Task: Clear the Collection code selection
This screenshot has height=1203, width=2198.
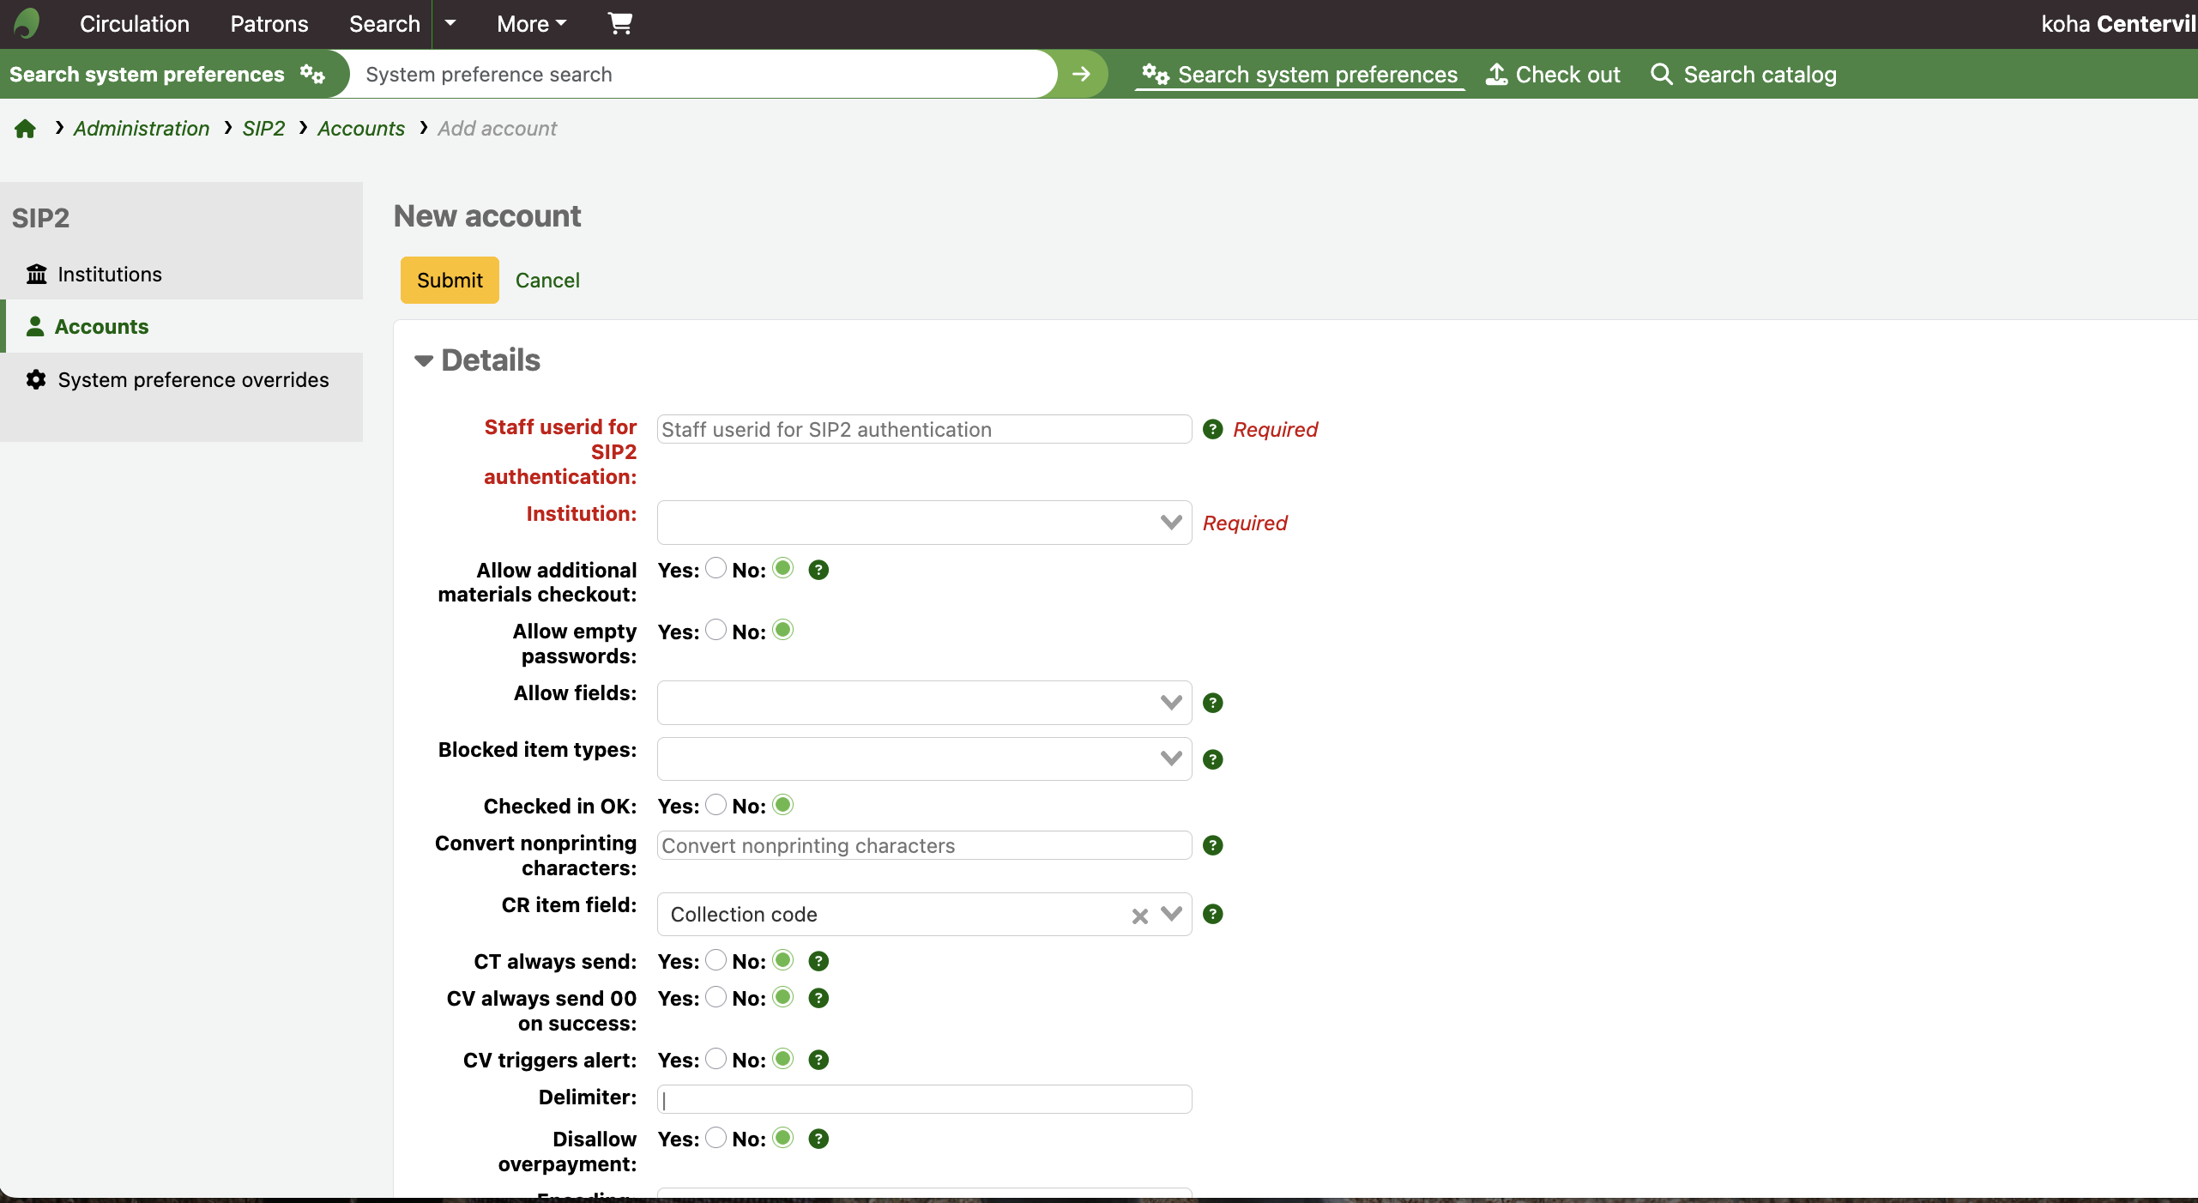Action: (x=1139, y=916)
